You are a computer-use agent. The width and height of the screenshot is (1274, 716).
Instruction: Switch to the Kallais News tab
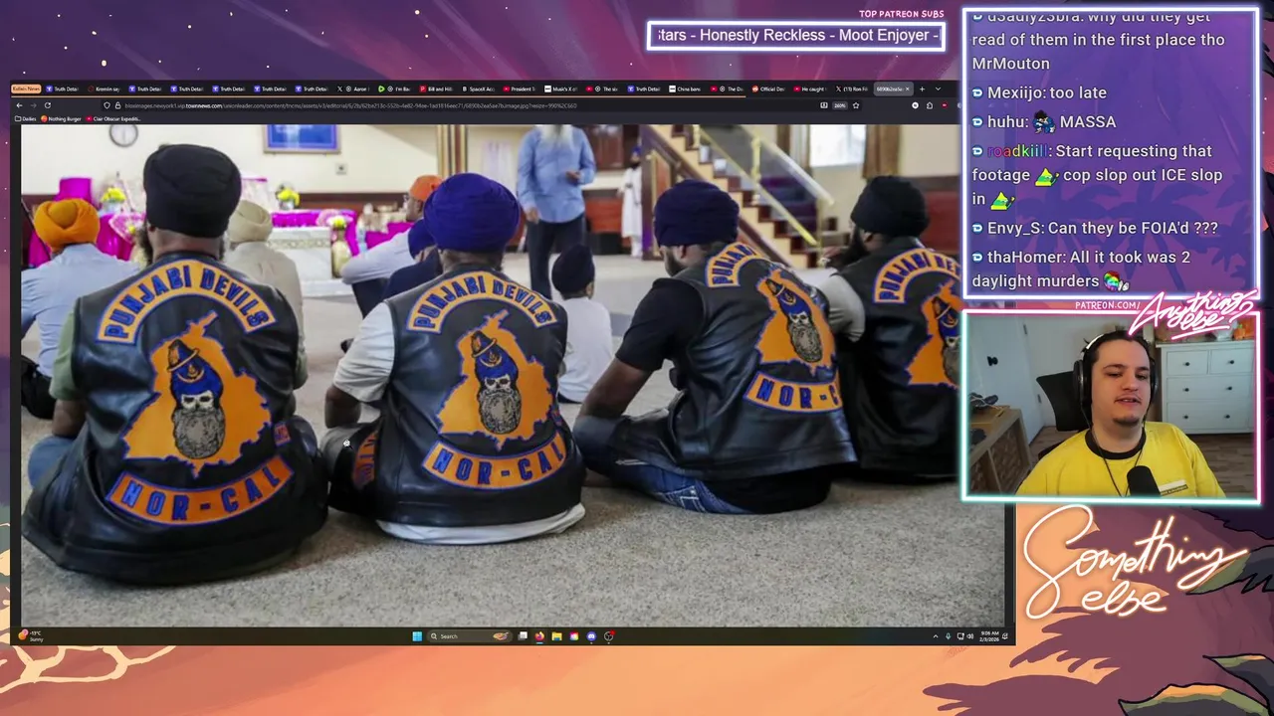click(x=26, y=89)
